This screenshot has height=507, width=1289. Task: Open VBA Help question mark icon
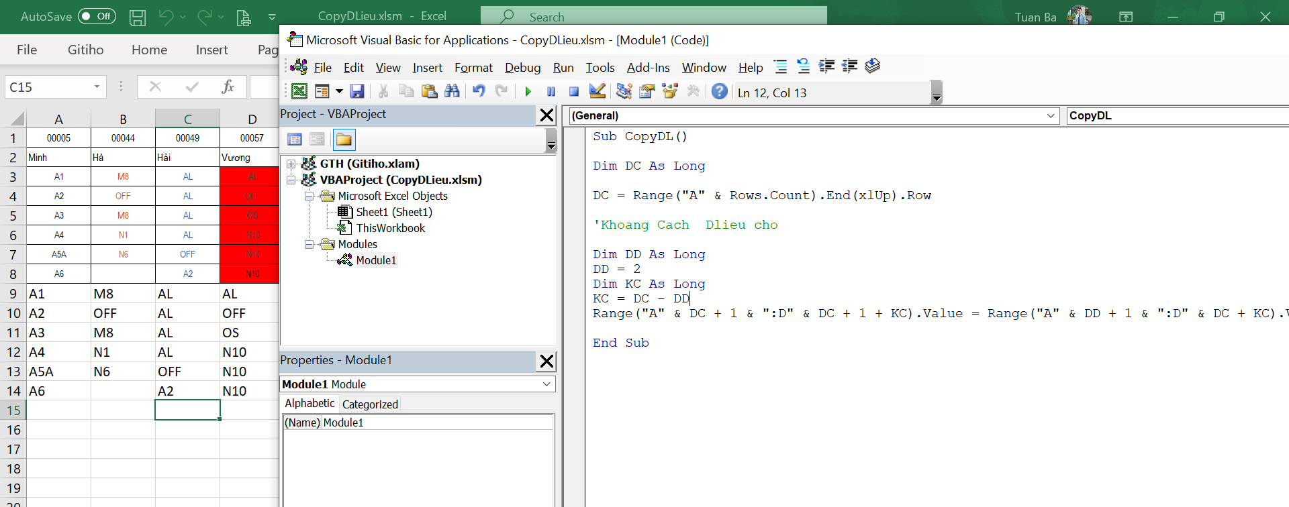719,91
